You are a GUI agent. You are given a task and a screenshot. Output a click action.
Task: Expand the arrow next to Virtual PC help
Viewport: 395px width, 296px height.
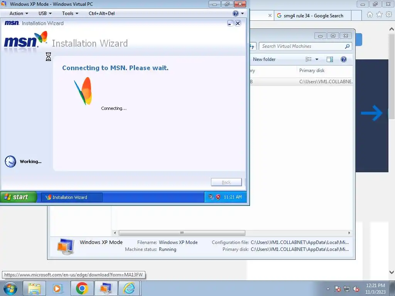[x=242, y=13]
